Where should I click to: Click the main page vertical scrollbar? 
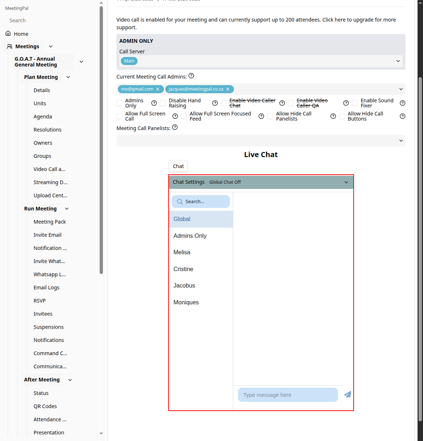(420, 248)
